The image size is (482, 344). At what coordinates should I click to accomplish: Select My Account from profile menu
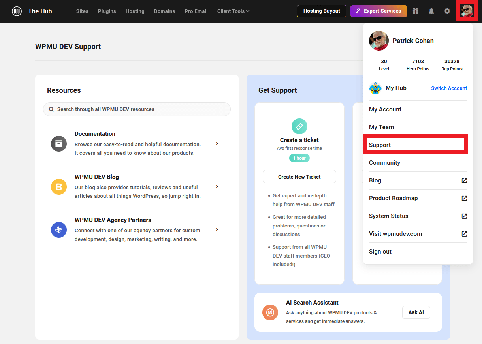coord(418,109)
